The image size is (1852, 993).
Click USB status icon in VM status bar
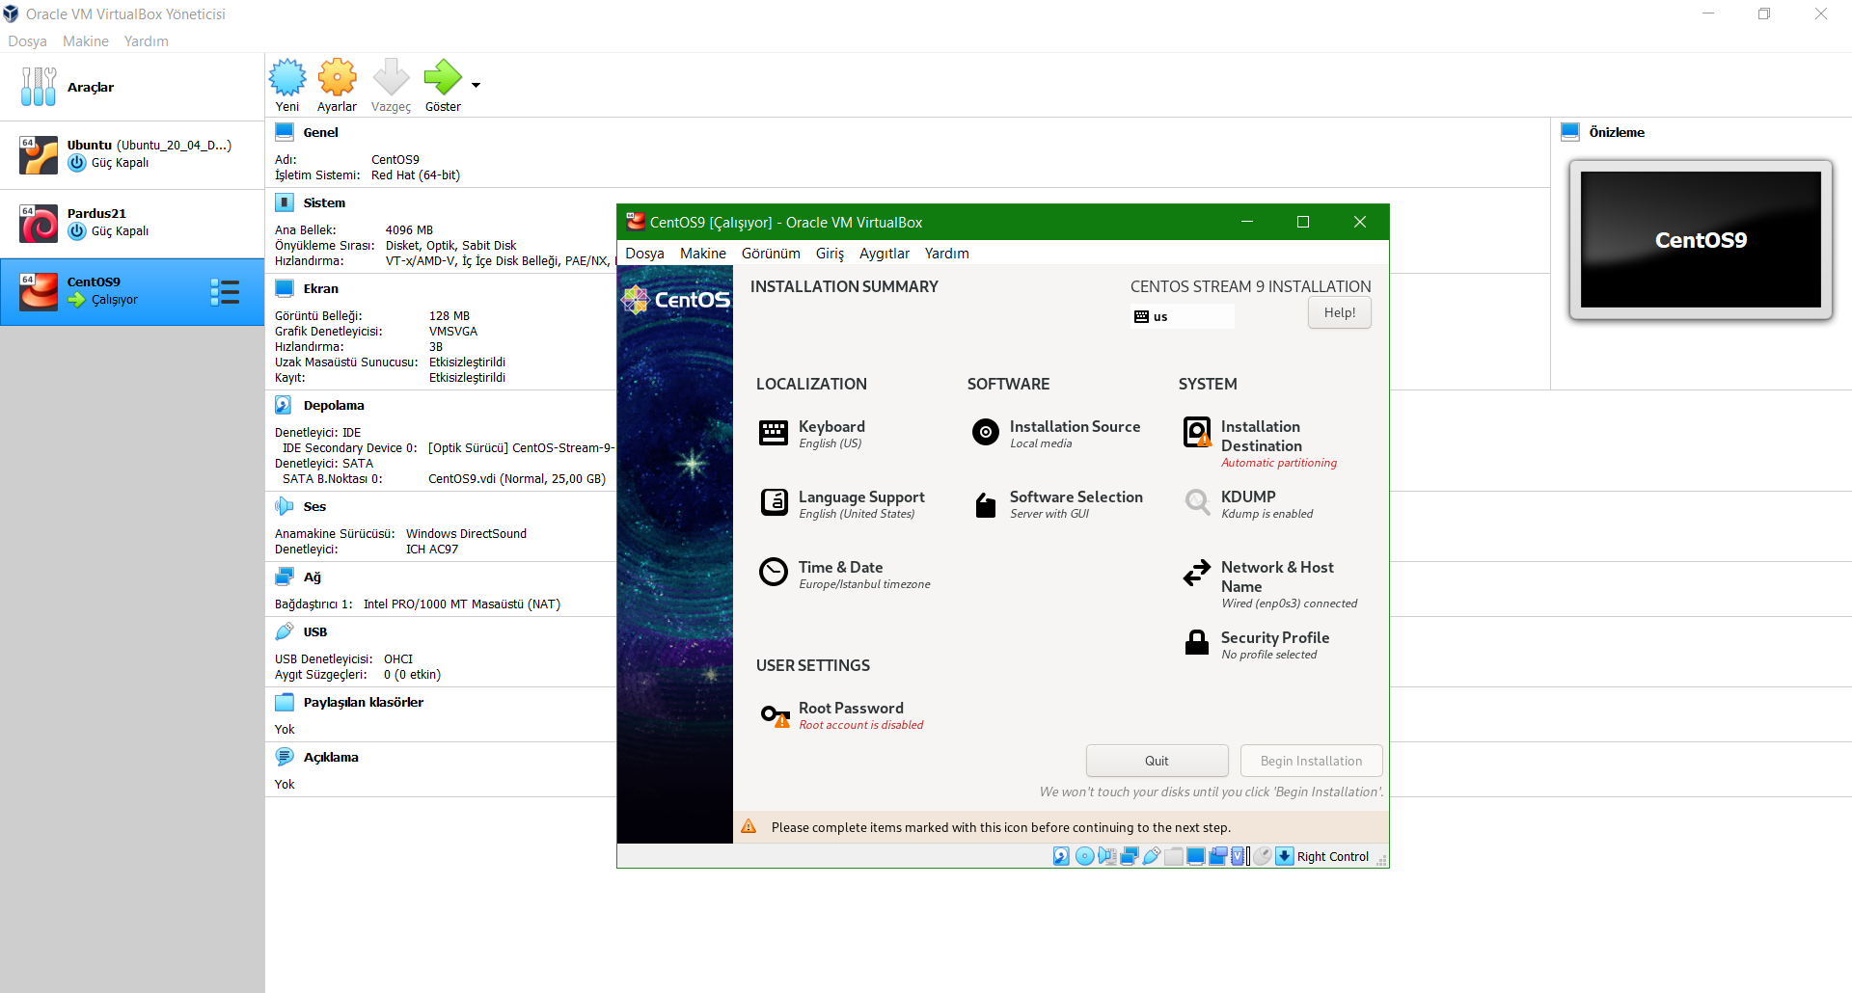click(1152, 856)
